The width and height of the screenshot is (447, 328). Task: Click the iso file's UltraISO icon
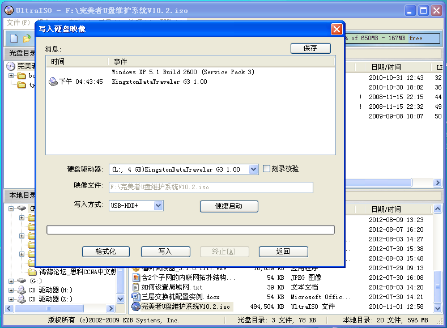136,306
